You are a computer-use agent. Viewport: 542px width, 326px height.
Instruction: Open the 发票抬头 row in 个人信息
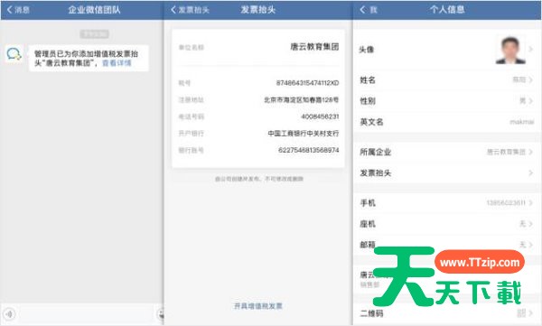446,172
